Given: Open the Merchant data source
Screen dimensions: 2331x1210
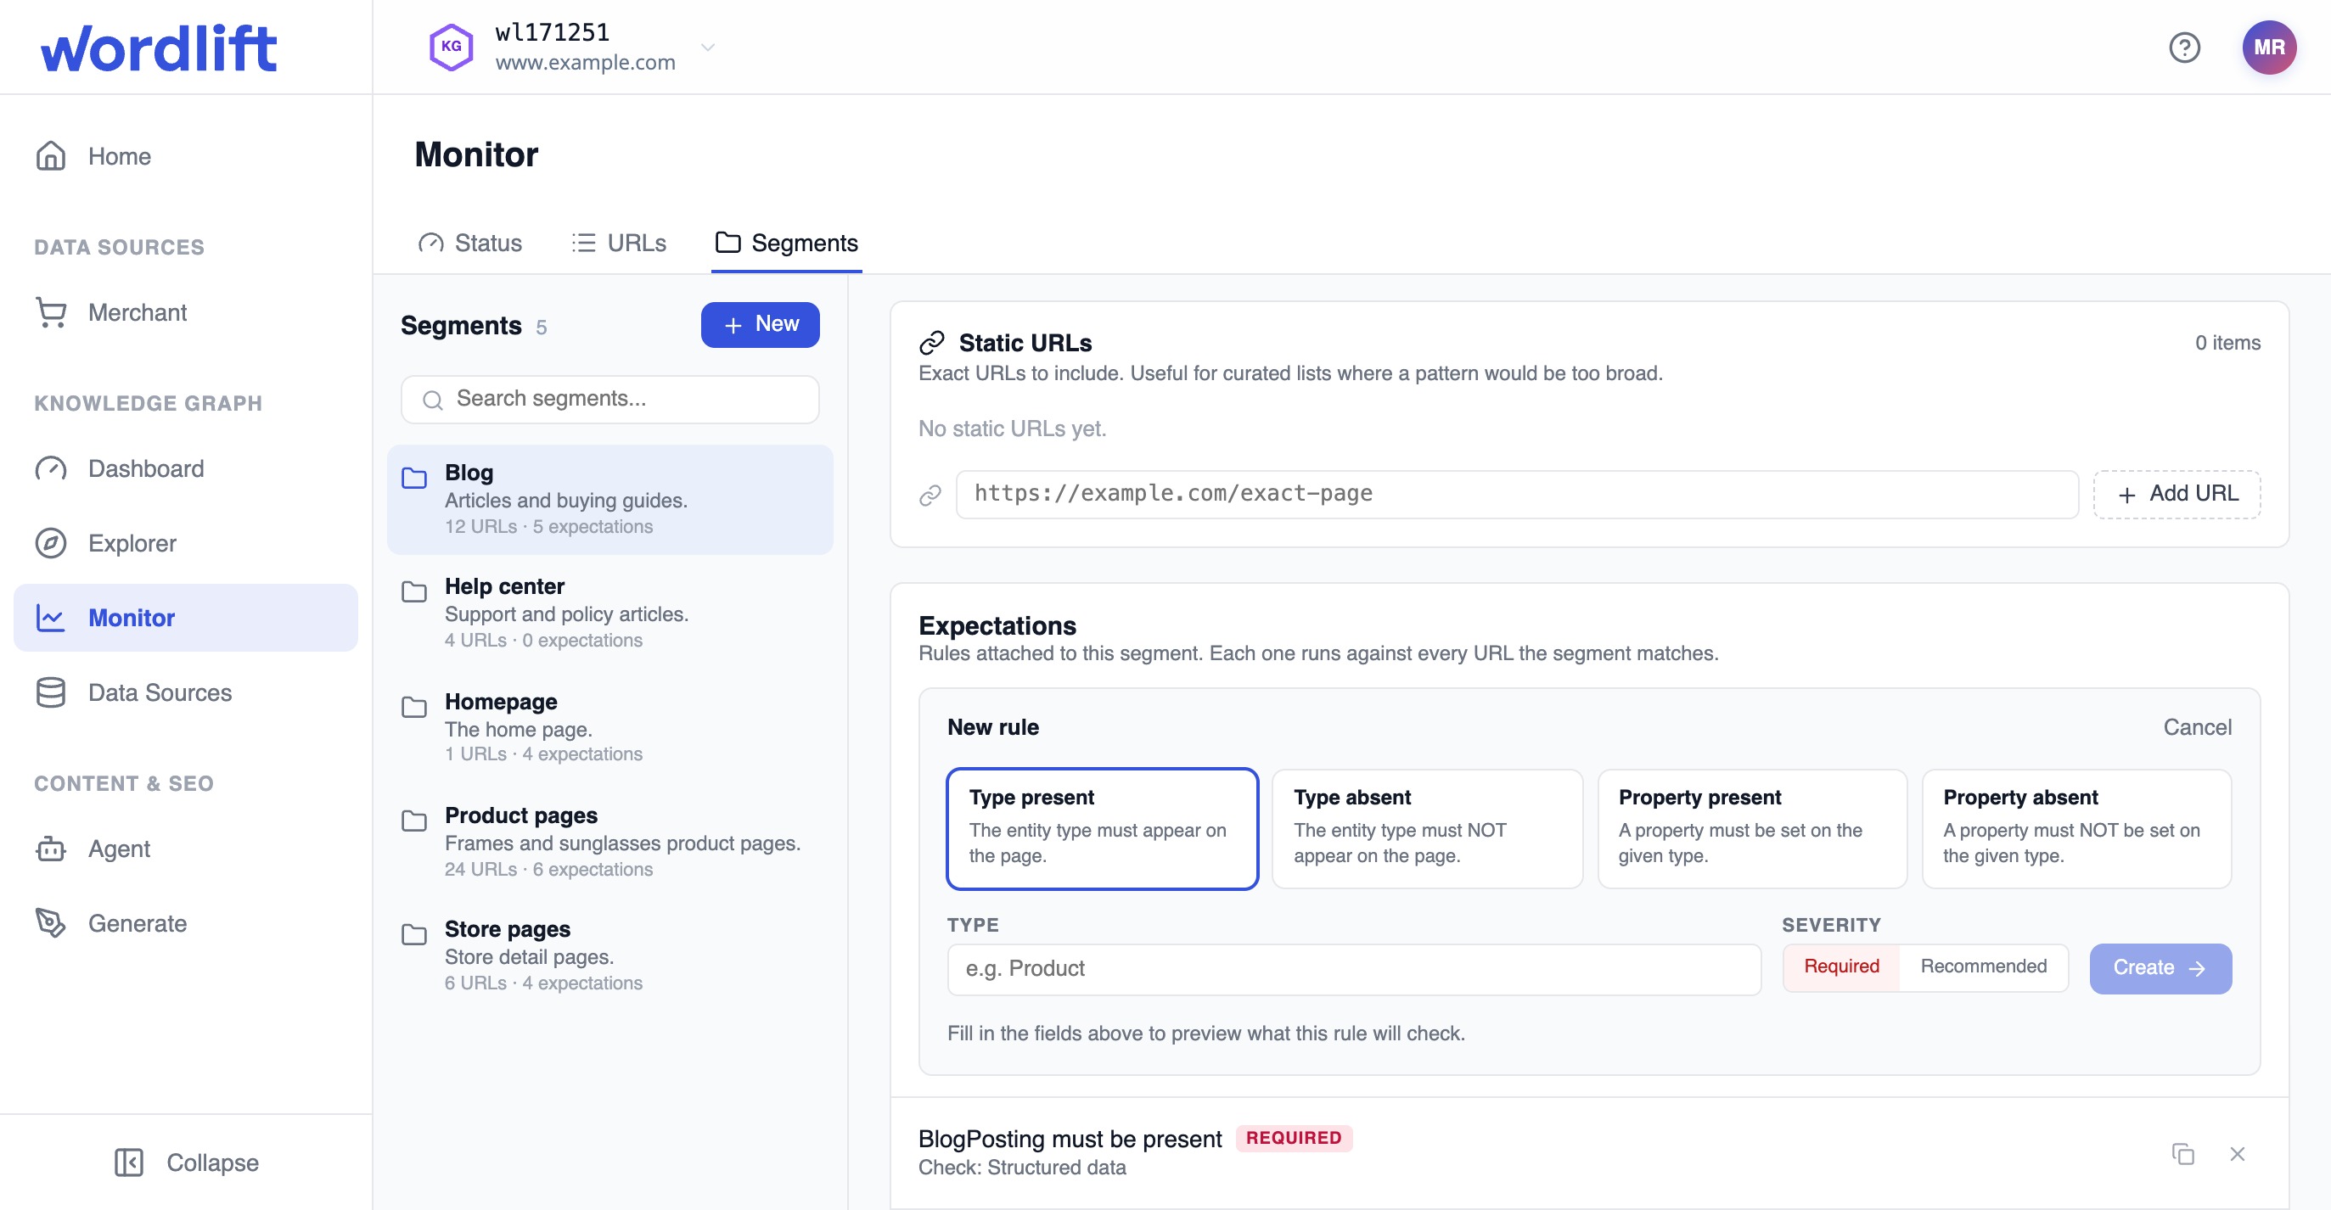Looking at the screenshot, I should [186, 312].
